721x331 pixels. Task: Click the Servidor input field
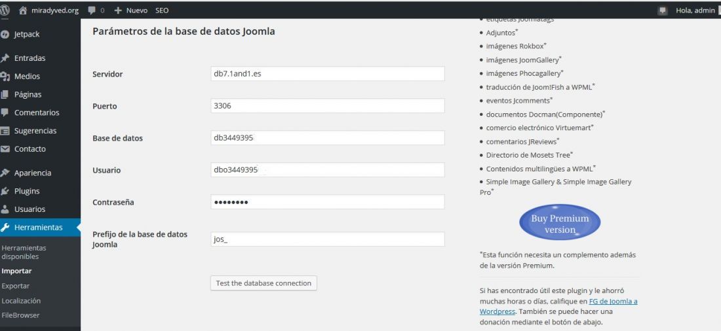pyautogui.click(x=327, y=73)
